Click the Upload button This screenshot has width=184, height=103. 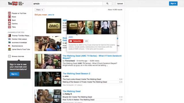[120, 4]
